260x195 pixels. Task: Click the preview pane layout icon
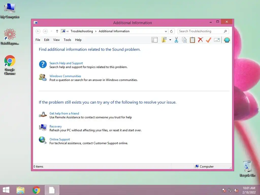click(154, 40)
